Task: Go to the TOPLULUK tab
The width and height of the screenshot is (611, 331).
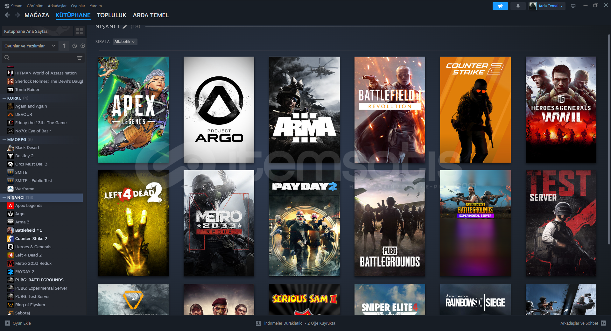Action: [112, 15]
